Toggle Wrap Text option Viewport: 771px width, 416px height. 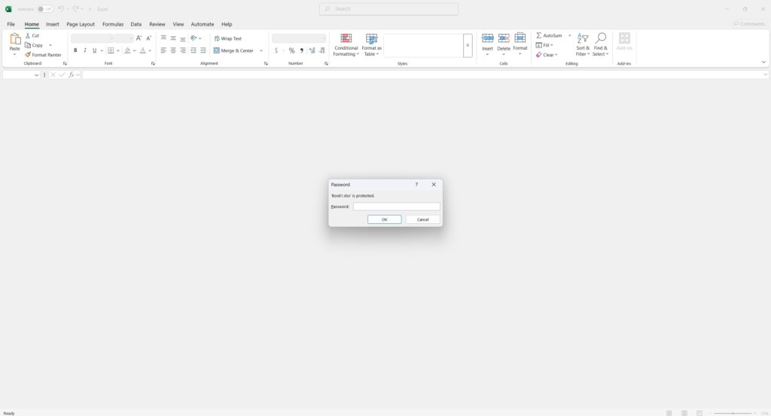pyautogui.click(x=228, y=38)
